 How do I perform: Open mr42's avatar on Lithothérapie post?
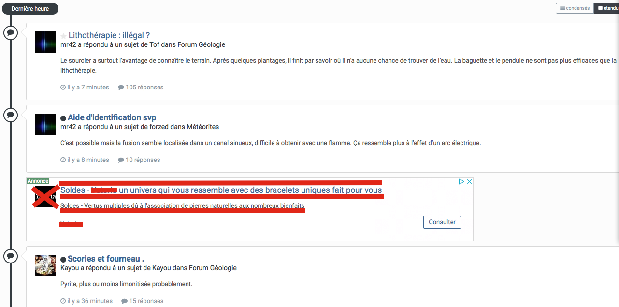click(45, 42)
